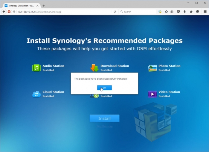Click the Video Station play icon
This screenshot has height=152, width=209.
click(x=152, y=94)
